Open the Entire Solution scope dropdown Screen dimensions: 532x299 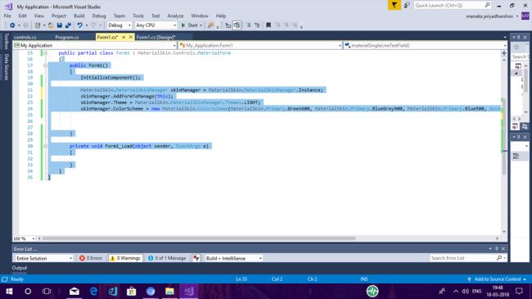43,258
